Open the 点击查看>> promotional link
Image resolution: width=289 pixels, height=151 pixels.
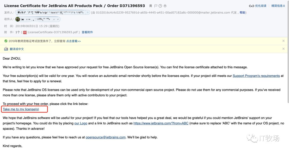pyautogui.click(x=74, y=41)
